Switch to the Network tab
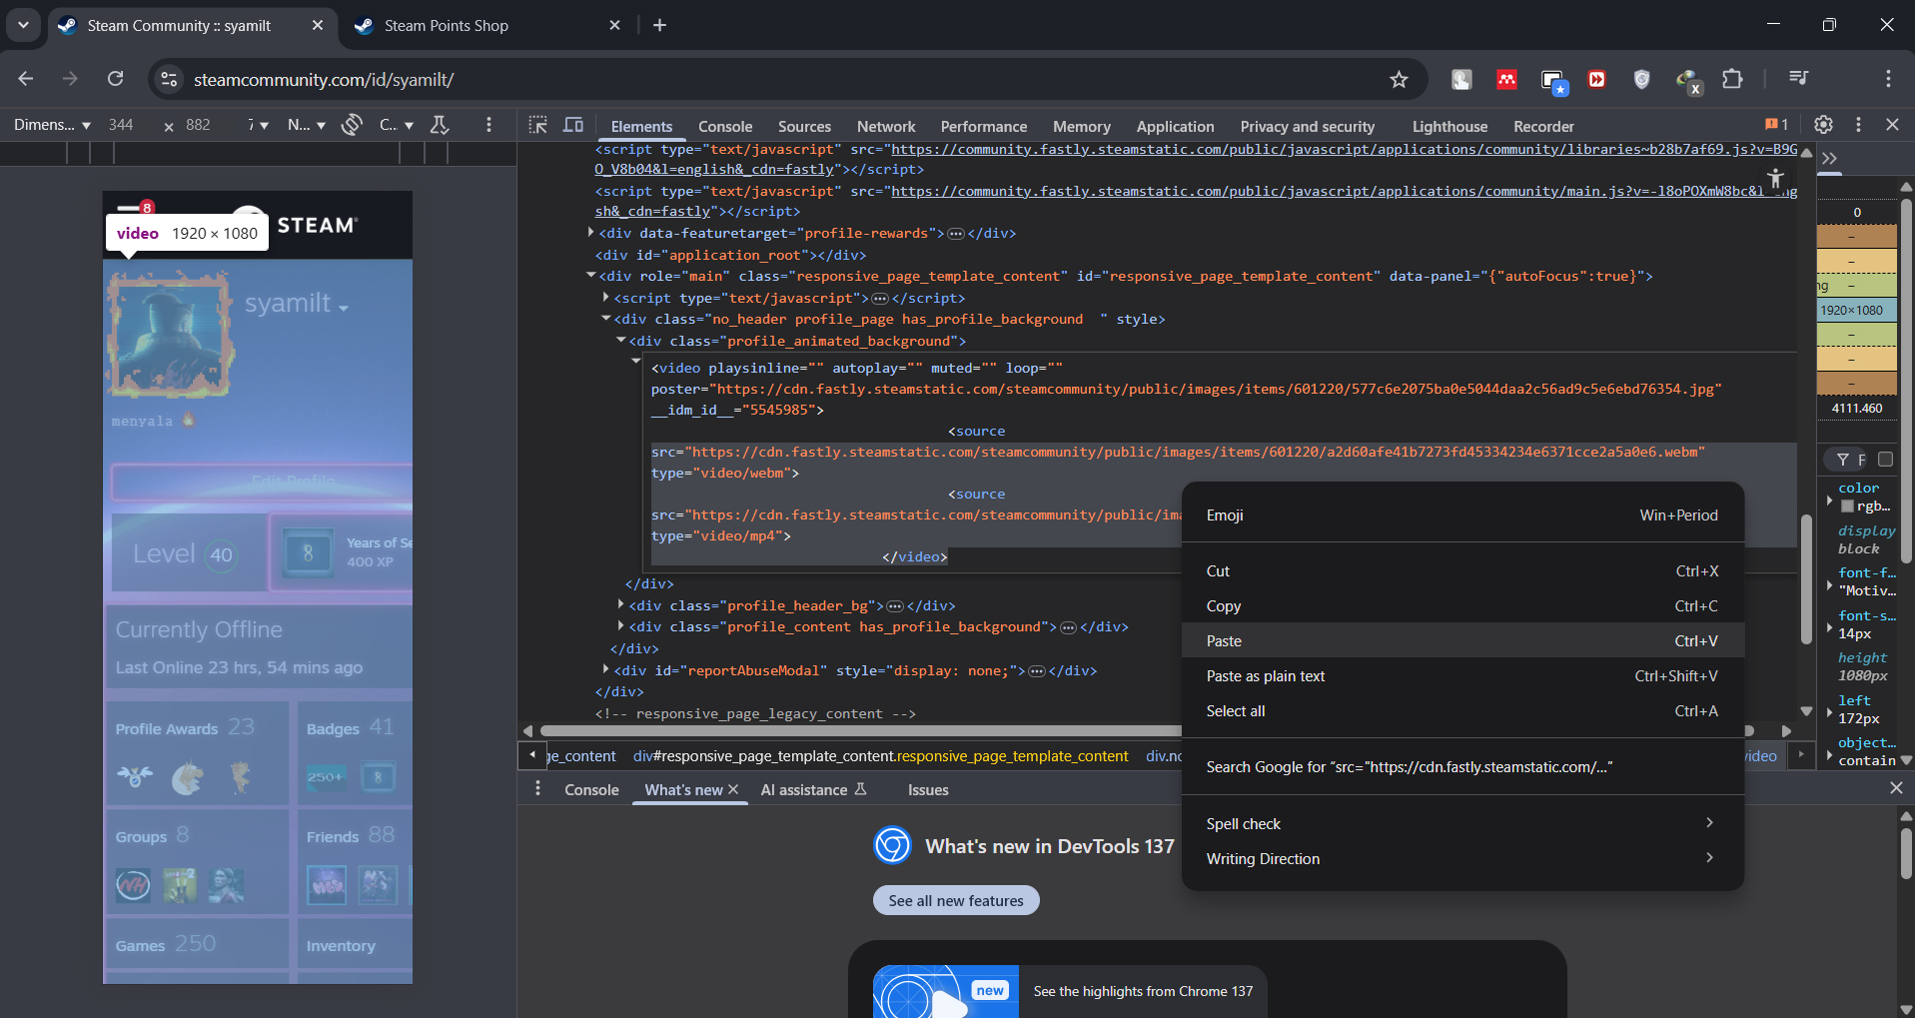1915x1018 pixels. click(885, 127)
